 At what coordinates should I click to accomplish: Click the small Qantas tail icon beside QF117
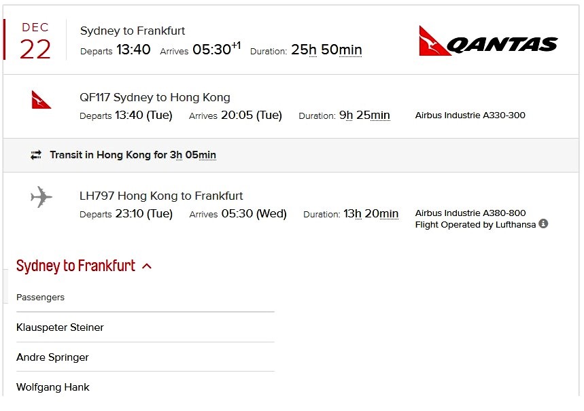41,100
